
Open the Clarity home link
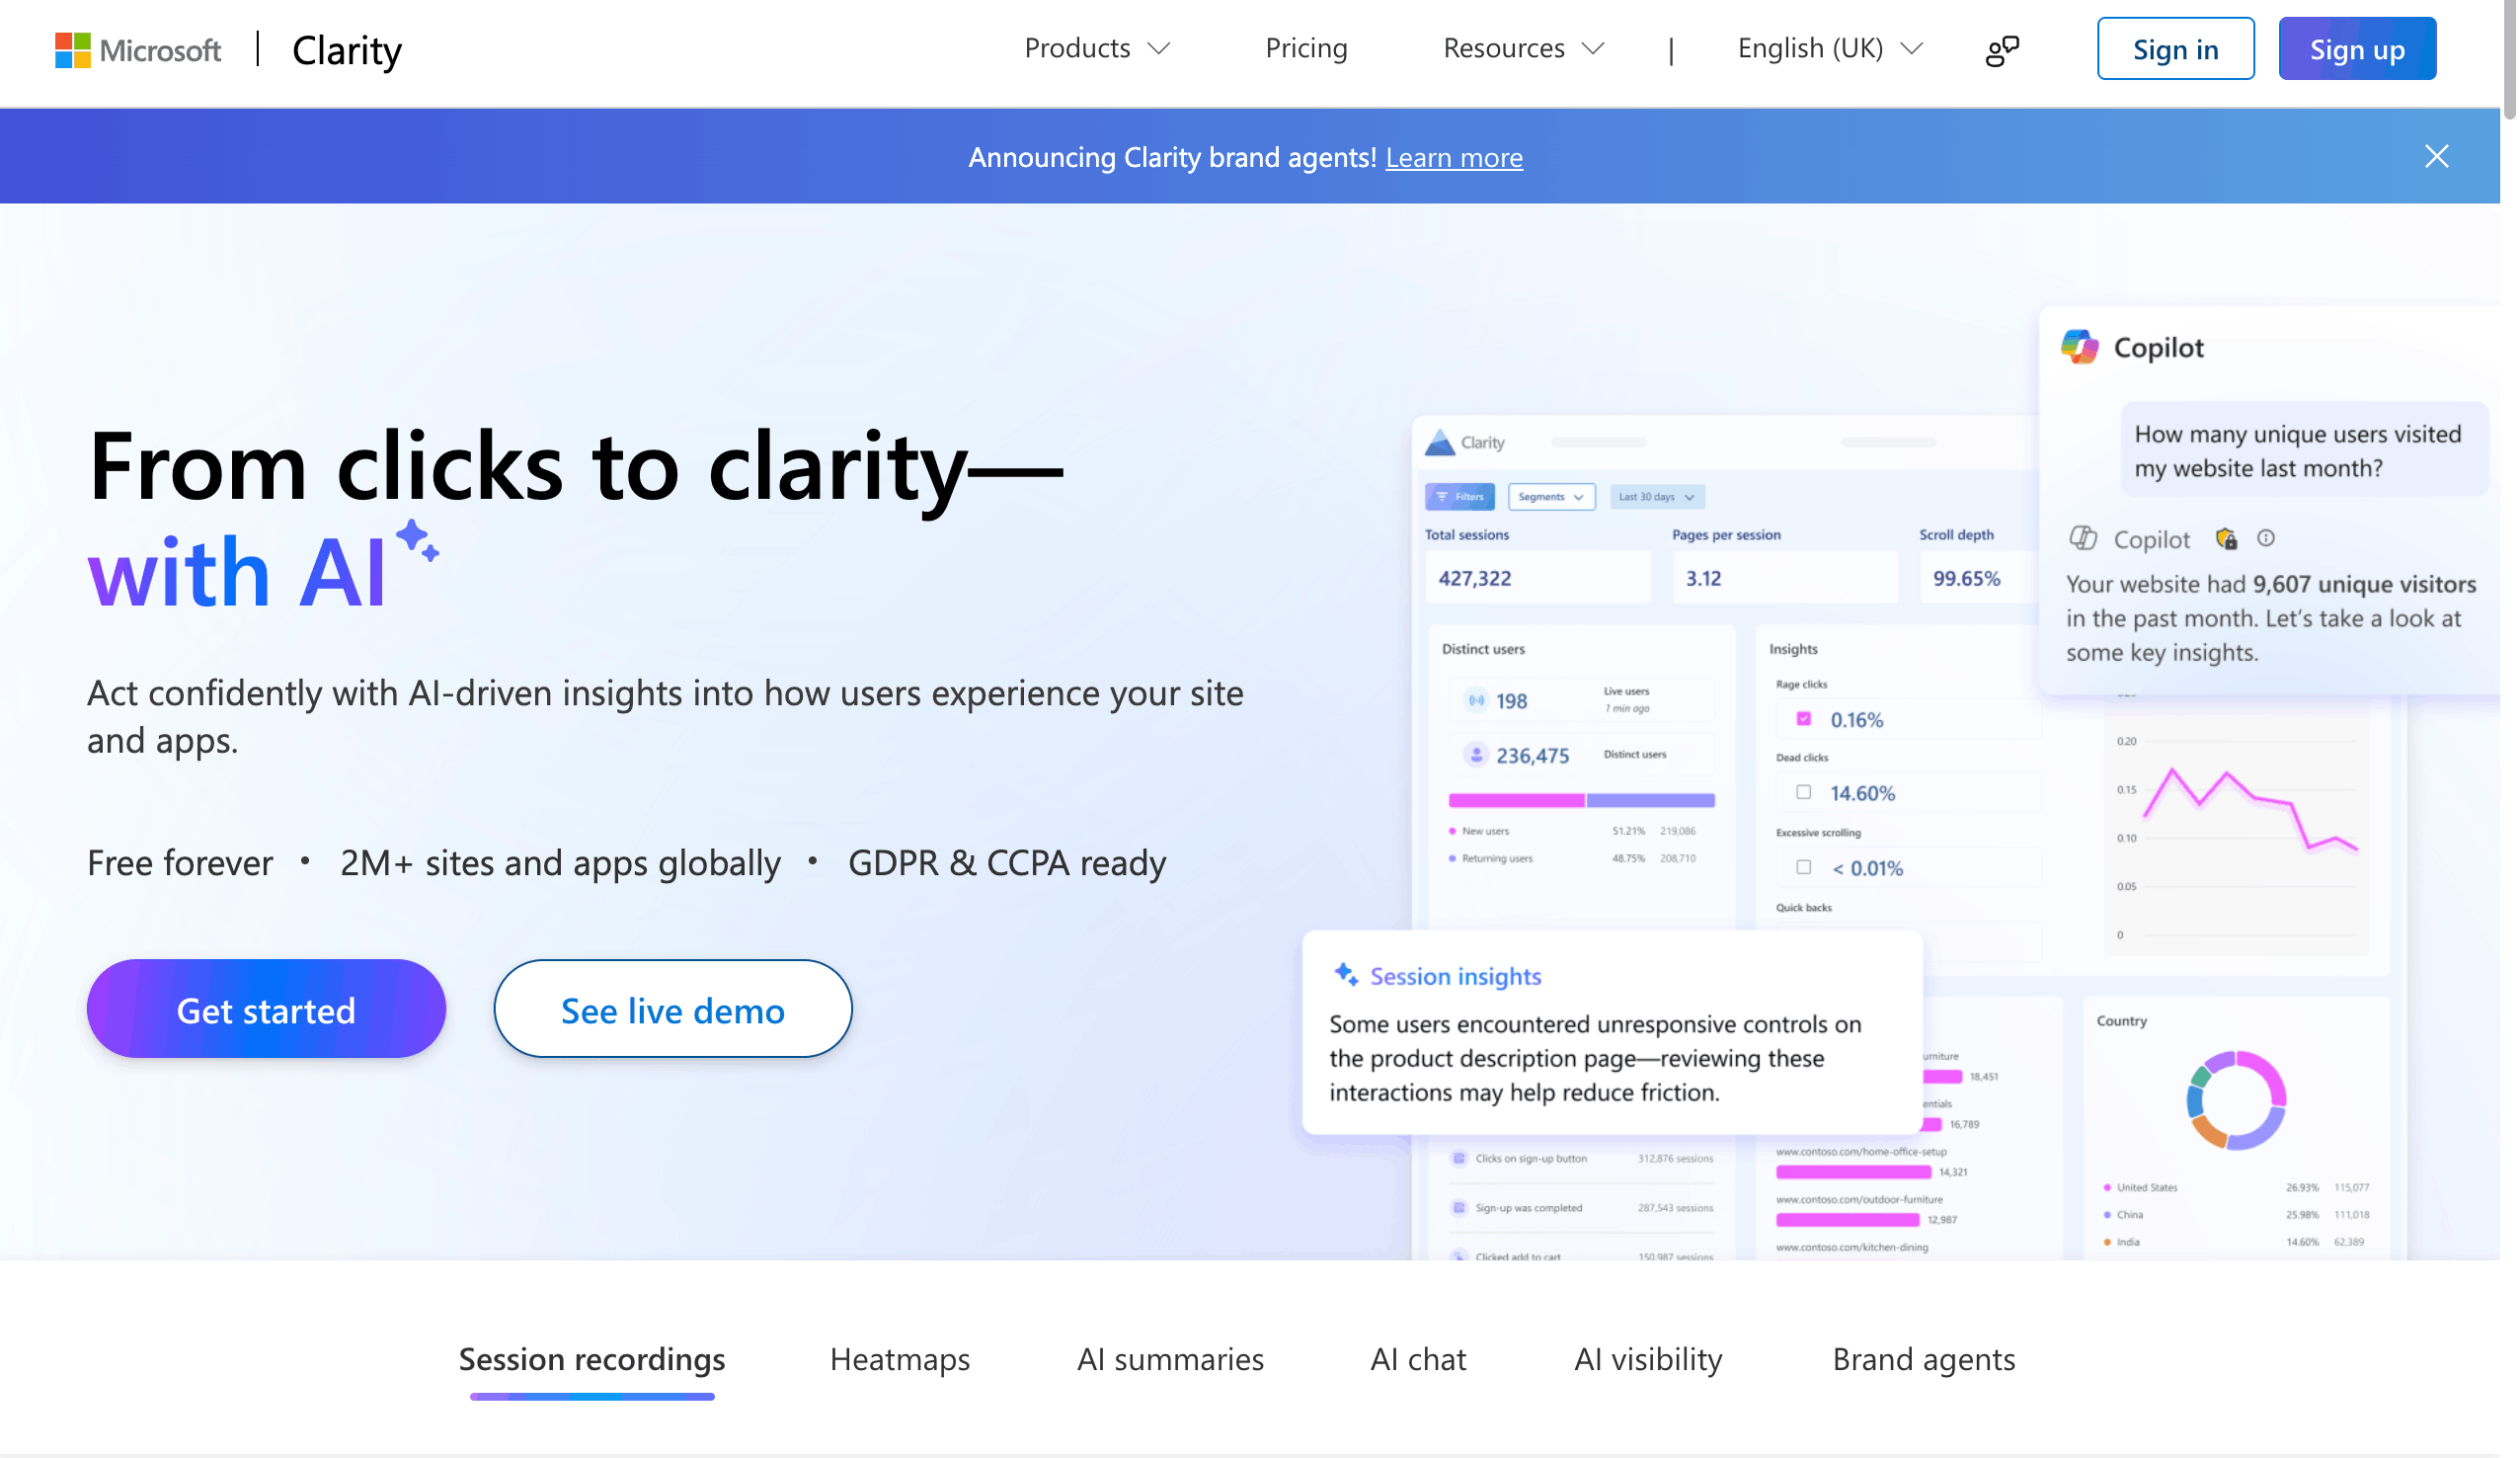click(x=347, y=50)
